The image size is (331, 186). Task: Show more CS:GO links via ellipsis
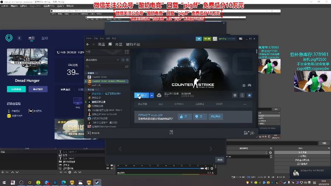pos(245,104)
